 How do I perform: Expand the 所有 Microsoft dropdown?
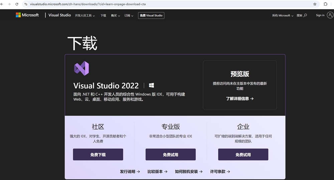pos(283,16)
